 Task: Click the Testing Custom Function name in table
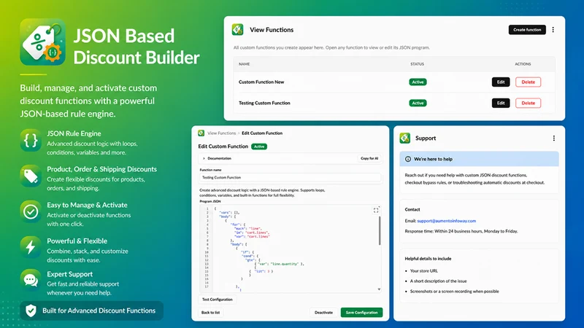point(264,103)
